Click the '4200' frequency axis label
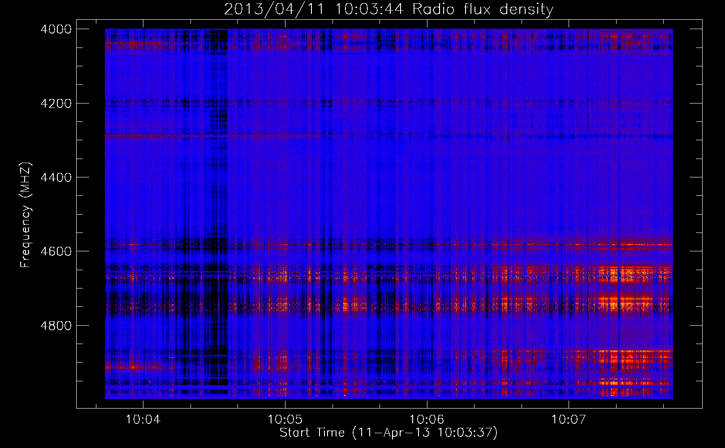The height and width of the screenshot is (448, 725). (56, 103)
